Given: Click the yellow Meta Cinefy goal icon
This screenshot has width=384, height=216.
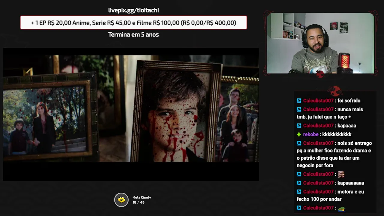Looking at the screenshot, I should click(x=121, y=200).
